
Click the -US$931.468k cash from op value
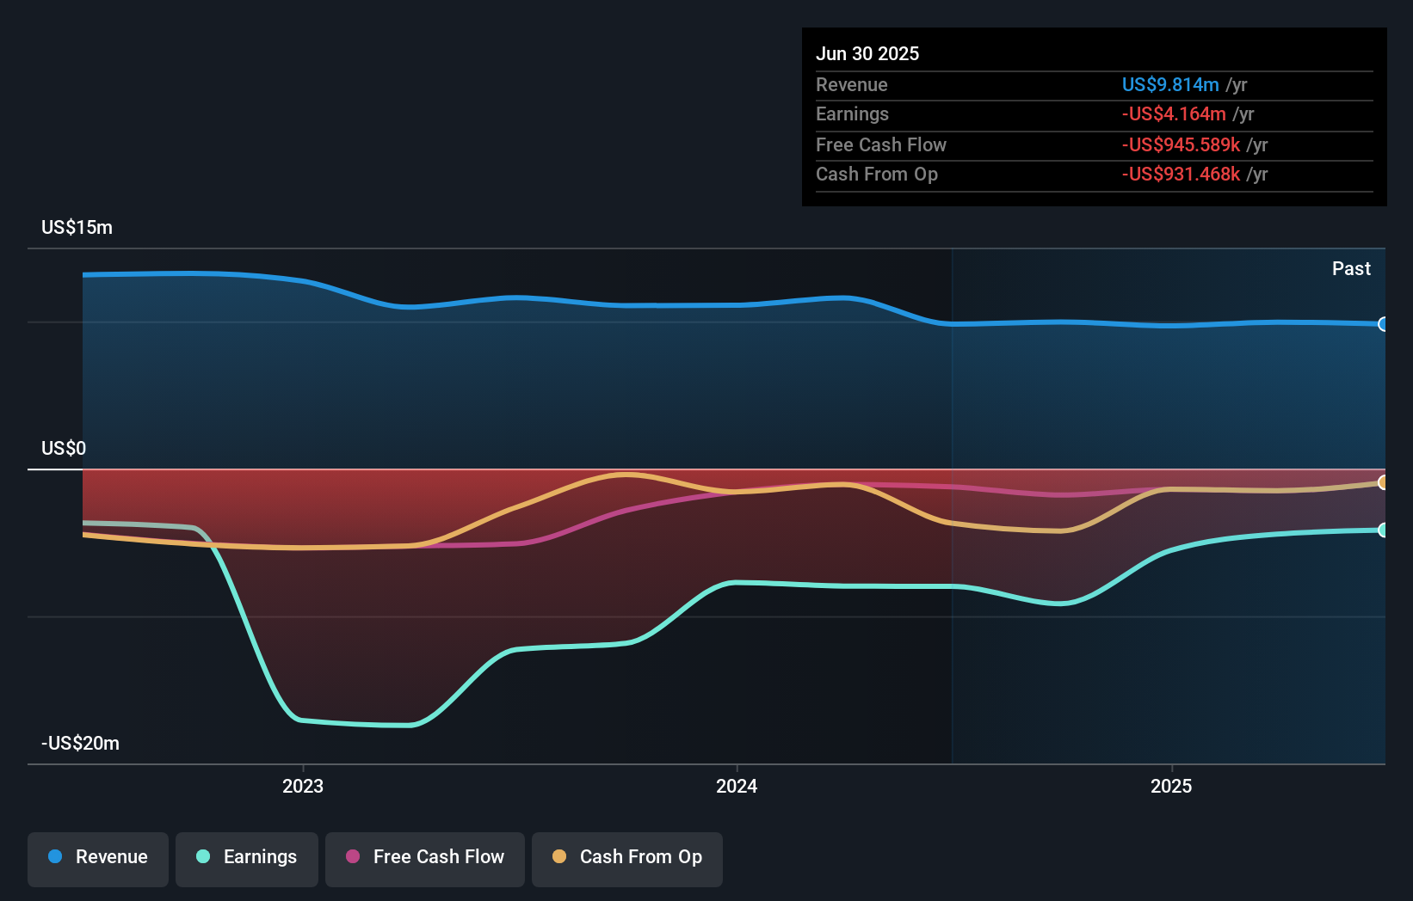click(1181, 174)
